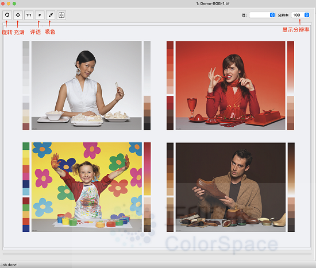Image resolution: width=316 pixels, height=268 pixels.
Task: Click the green patch of colorful image strip
Action: coord(26,146)
